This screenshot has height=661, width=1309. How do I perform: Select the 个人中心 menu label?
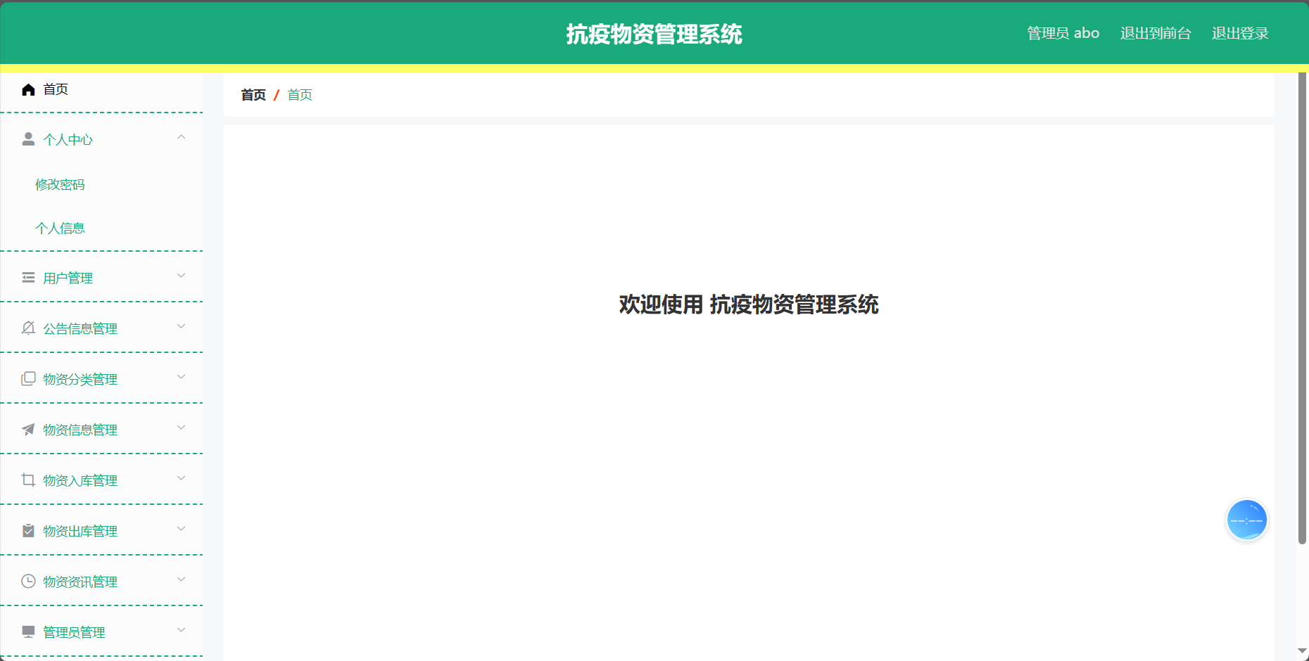click(x=68, y=139)
